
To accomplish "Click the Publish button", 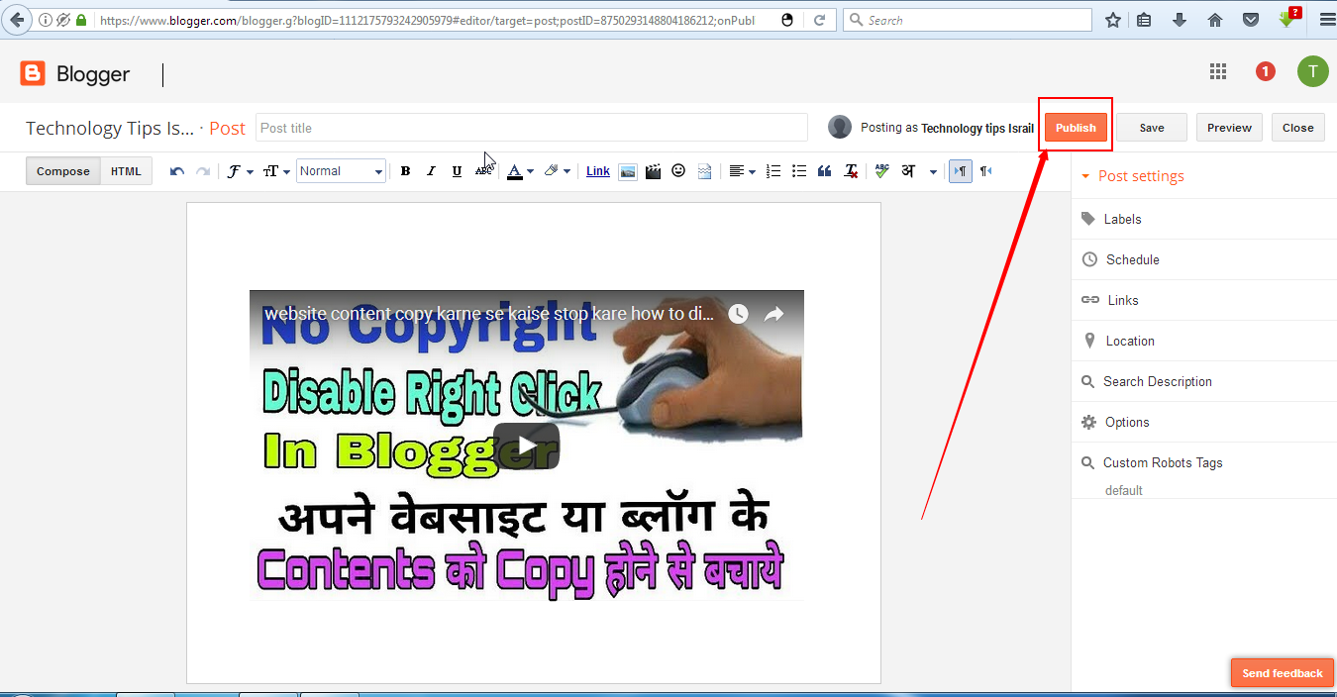I will pos(1076,128).
